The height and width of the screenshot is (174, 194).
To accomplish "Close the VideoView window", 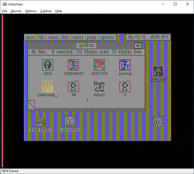I will click(188, 4).
